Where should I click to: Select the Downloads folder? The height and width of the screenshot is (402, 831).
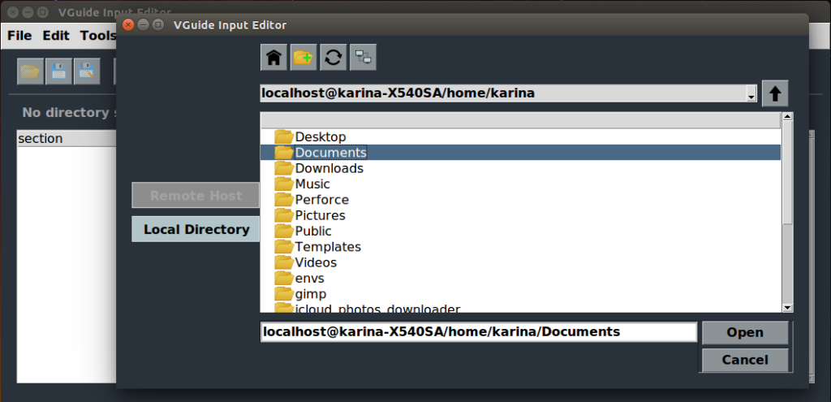(x=520, y=168)
